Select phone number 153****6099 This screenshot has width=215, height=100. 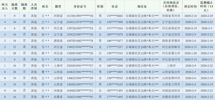click(x=115, y=59)
